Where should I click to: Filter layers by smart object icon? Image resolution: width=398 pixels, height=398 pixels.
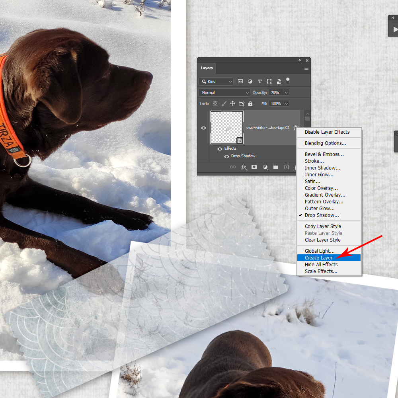pos(279,81)
